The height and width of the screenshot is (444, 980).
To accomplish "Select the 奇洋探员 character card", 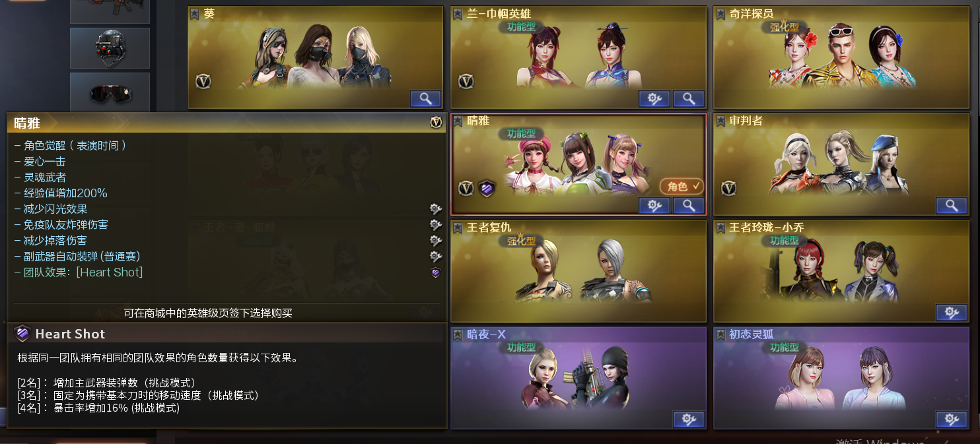I will [x=841, y=57].
